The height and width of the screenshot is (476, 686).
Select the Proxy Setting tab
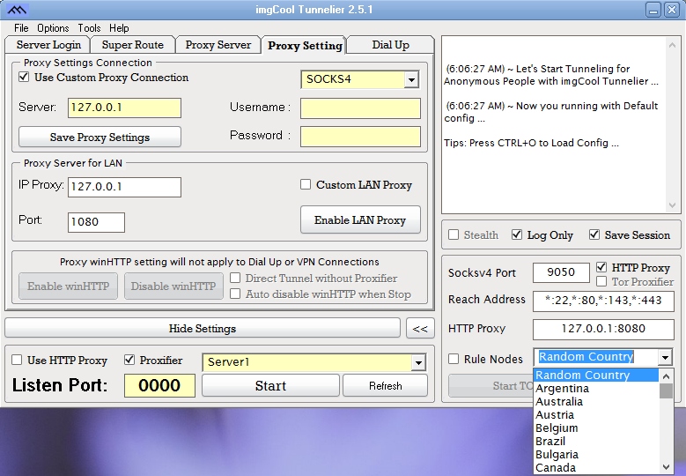pos(305,46)
